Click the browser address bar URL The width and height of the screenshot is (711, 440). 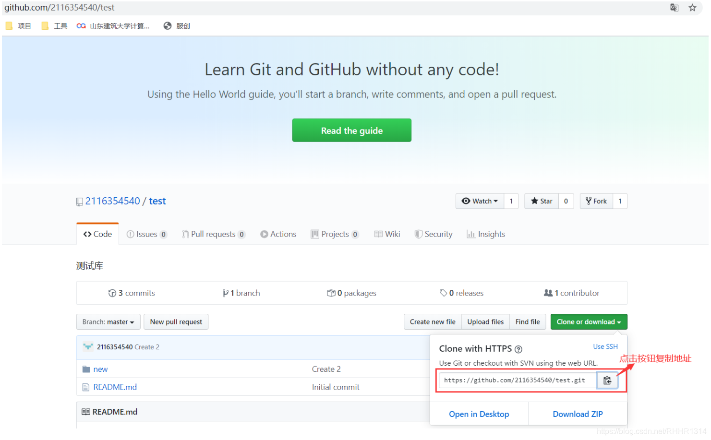60,8
